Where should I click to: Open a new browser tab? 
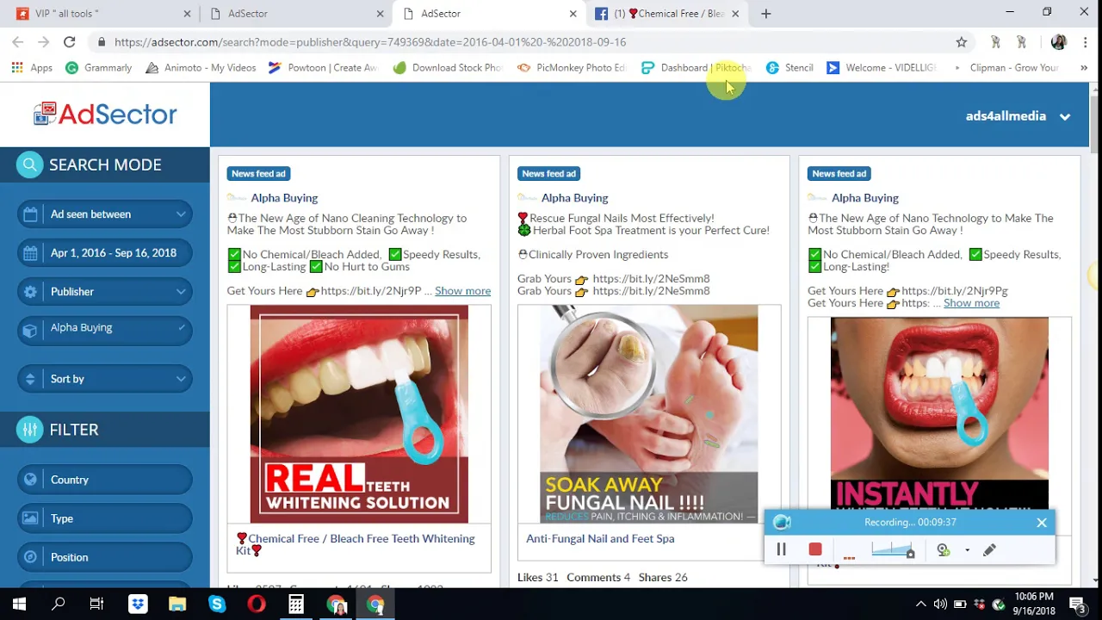pyautogui.click(x=765, y=14)
